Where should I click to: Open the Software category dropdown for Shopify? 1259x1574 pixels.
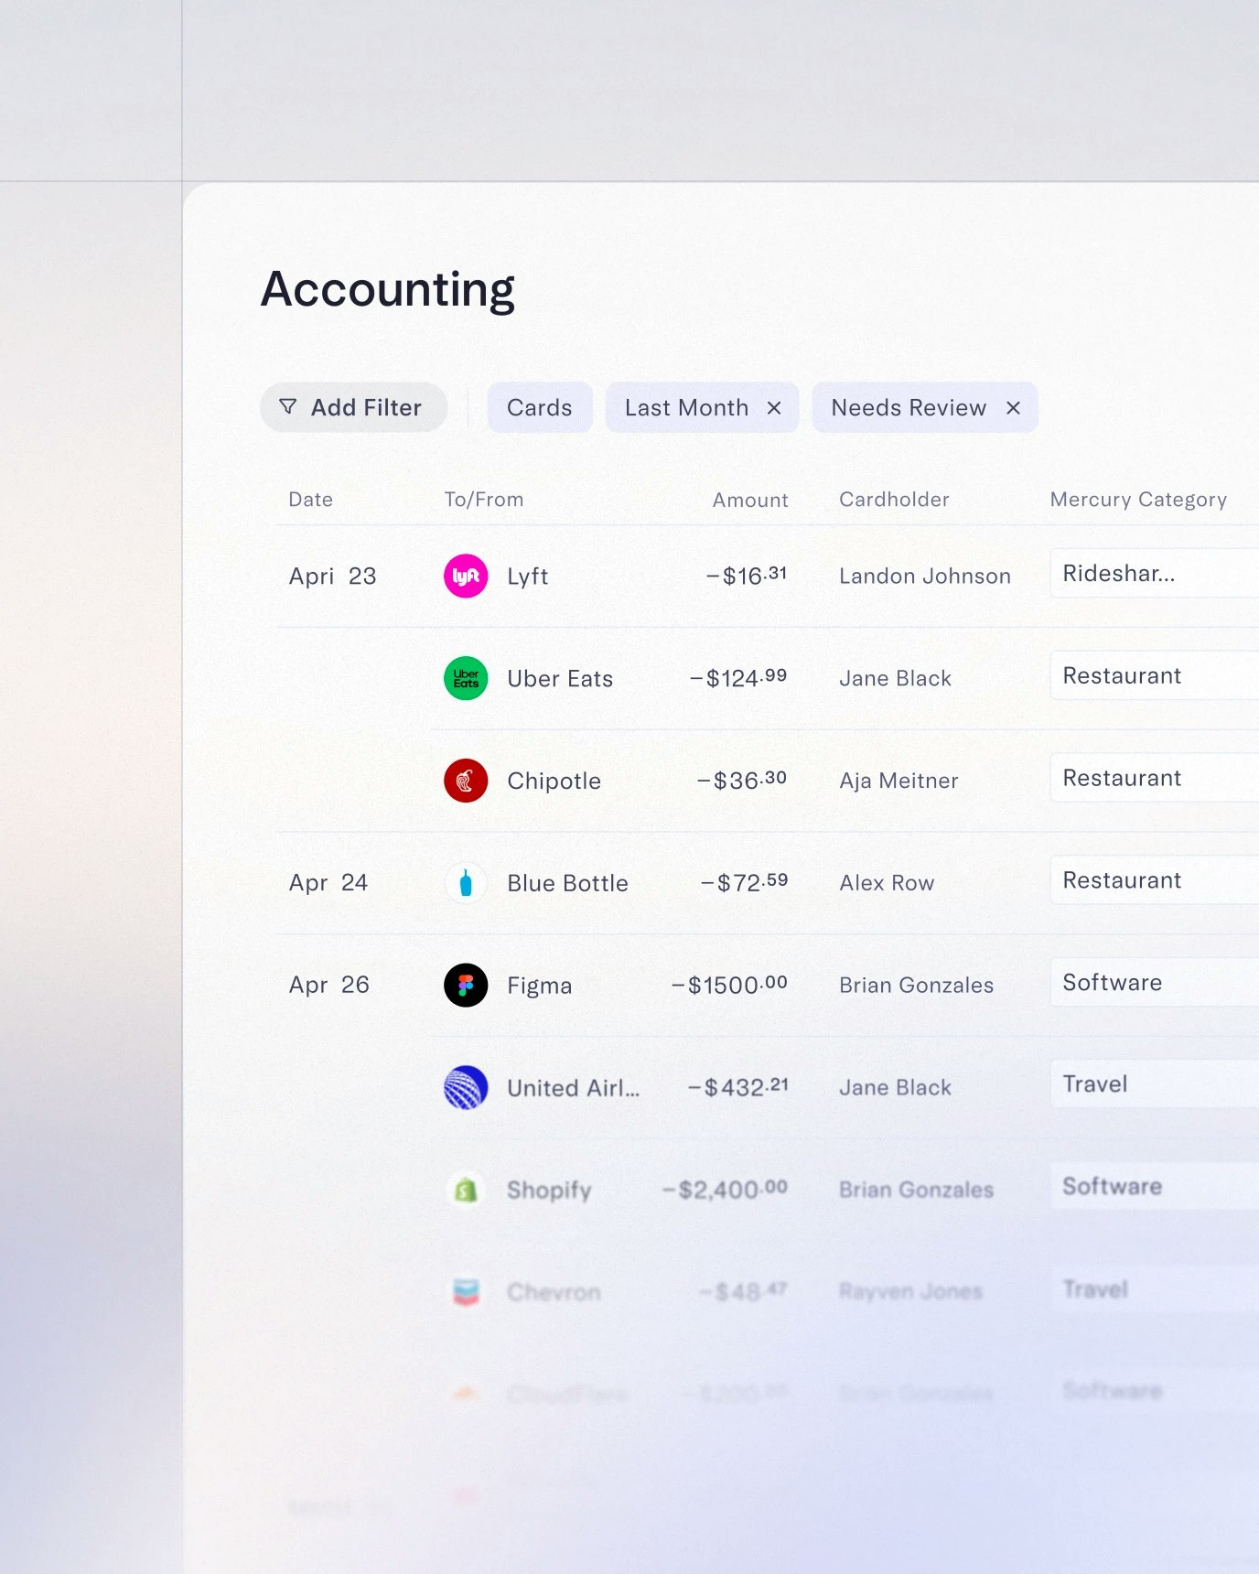(x=1155, y=1187)
